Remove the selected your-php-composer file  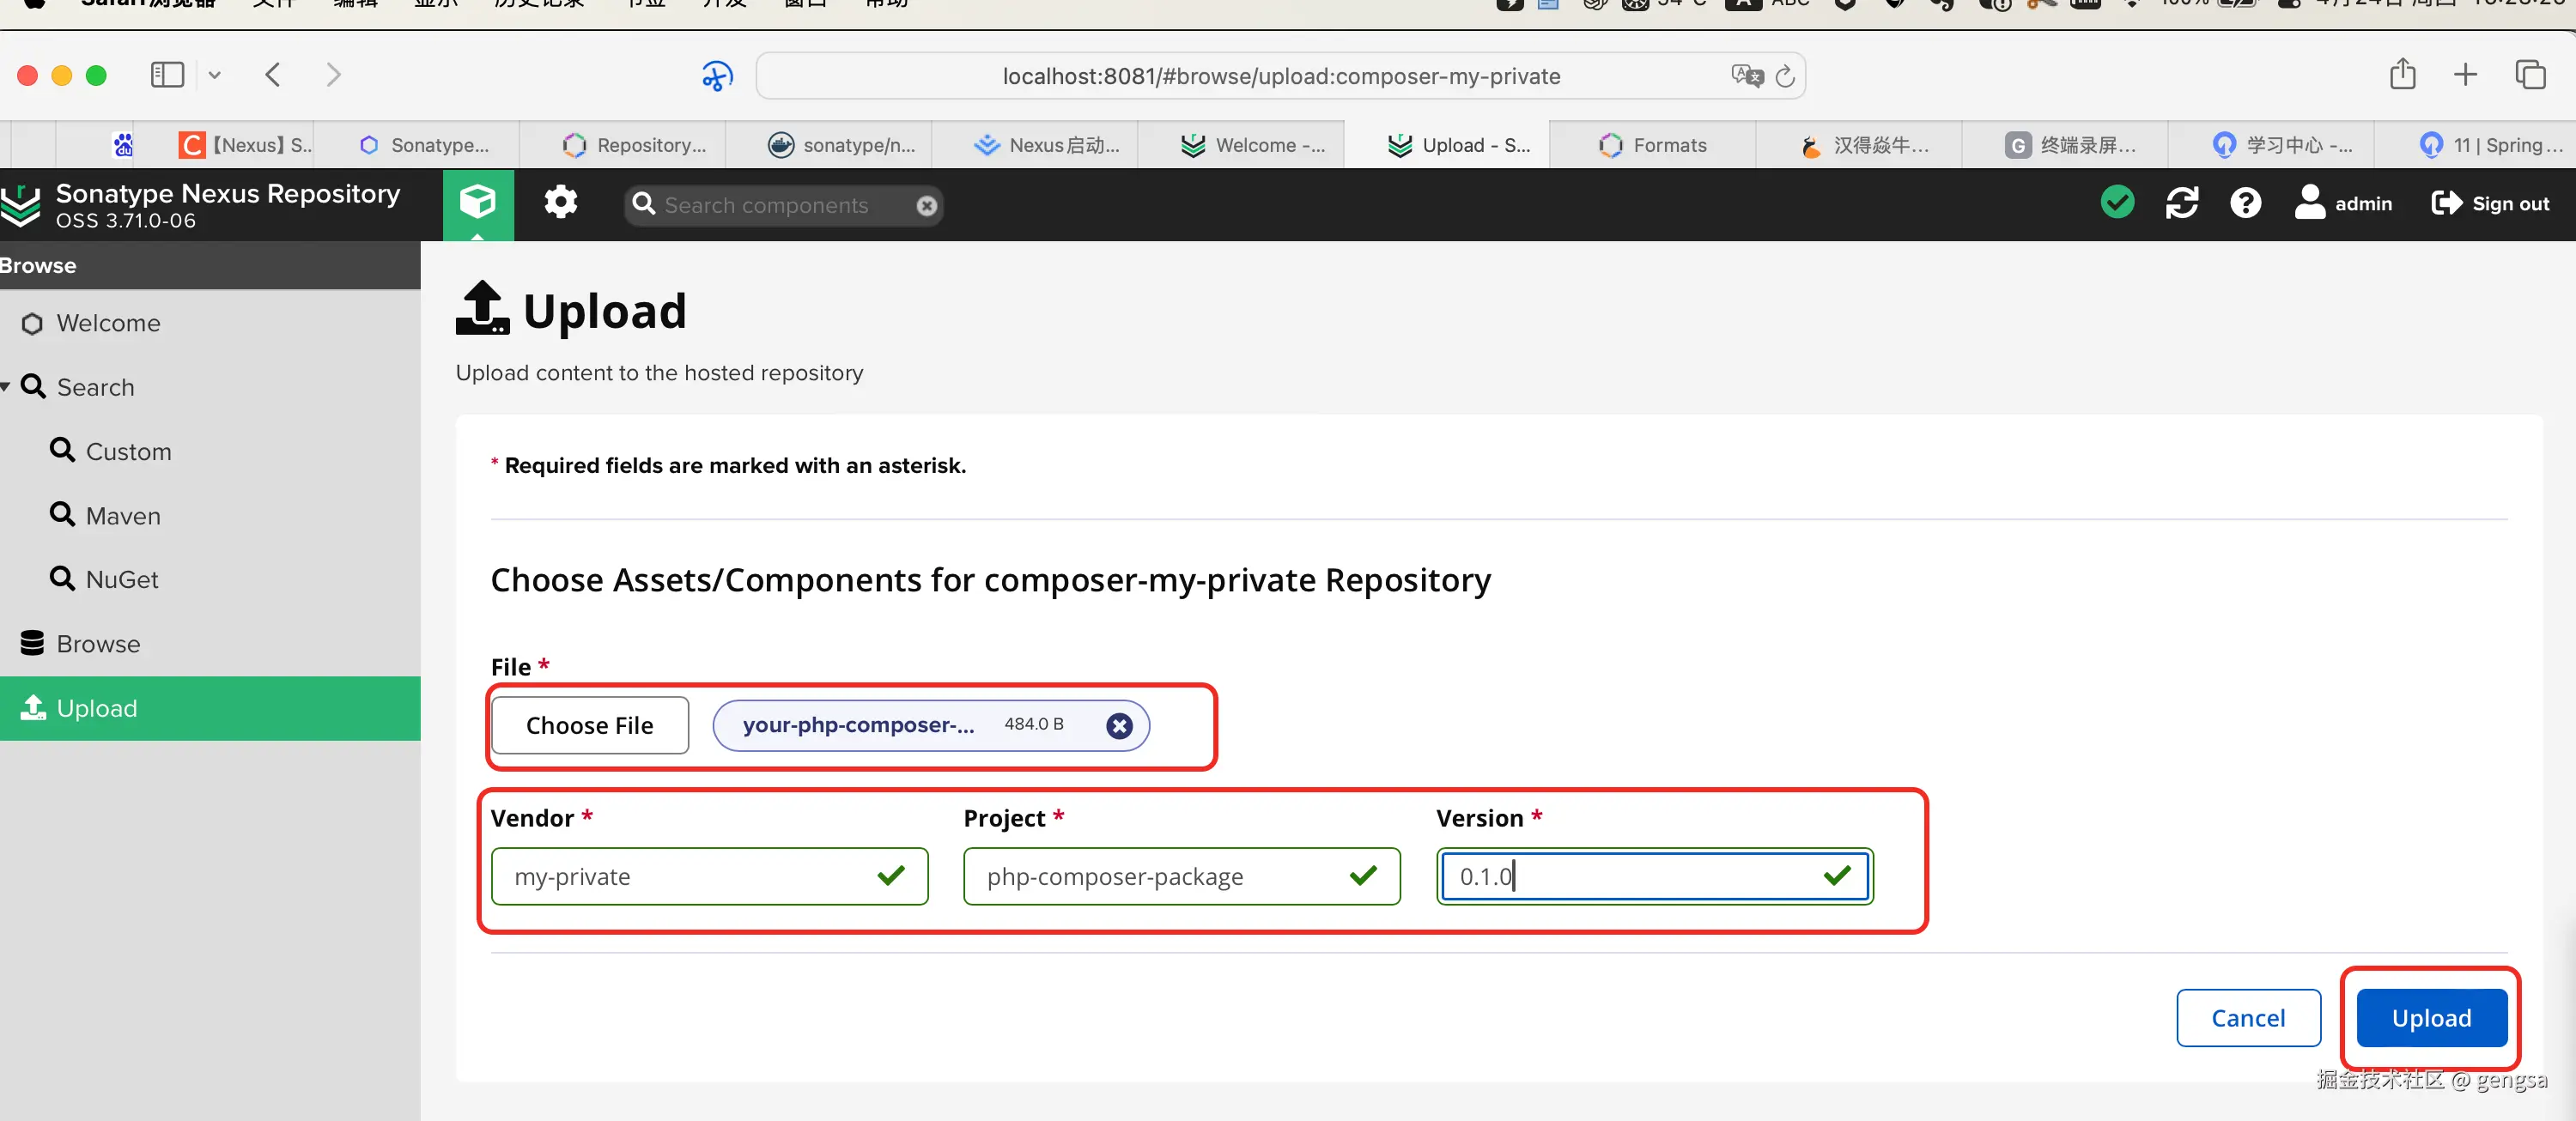click(x=1119, y=726)
